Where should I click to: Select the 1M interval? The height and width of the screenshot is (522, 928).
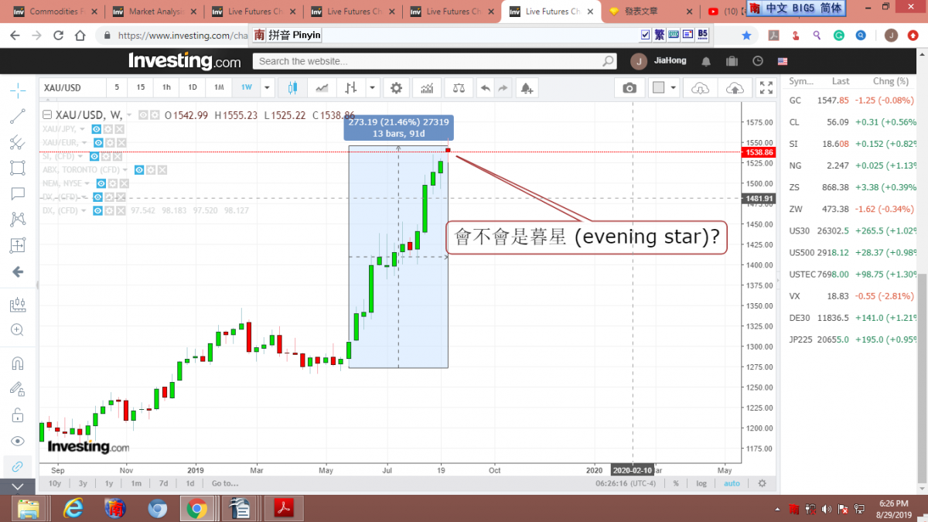point(219,87)
